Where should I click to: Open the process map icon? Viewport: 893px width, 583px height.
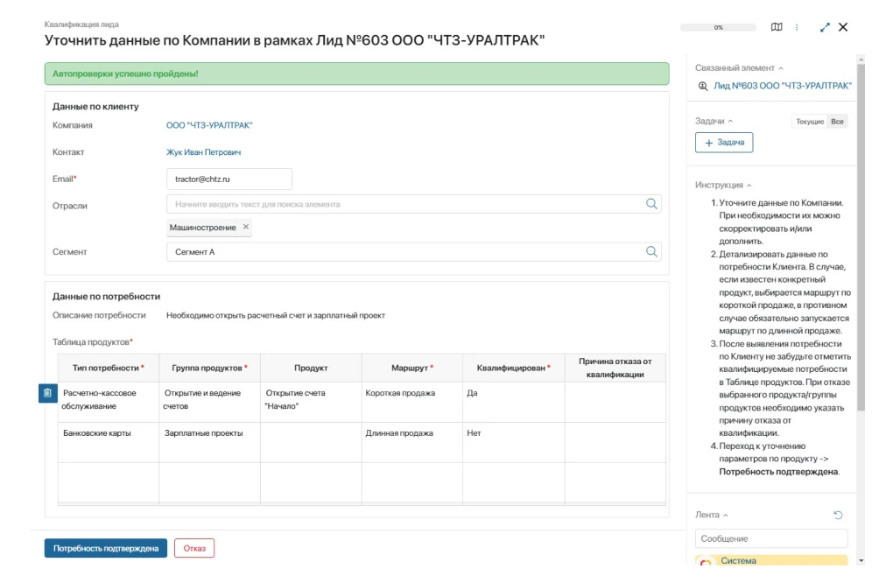click(777, 27)
